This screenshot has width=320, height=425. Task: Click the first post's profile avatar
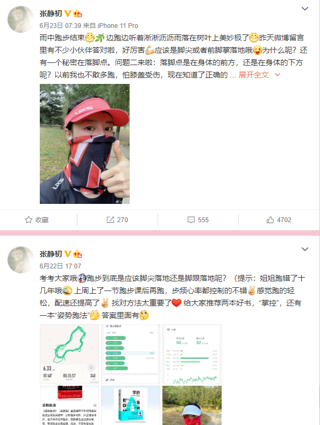click(x=21, y=19)
